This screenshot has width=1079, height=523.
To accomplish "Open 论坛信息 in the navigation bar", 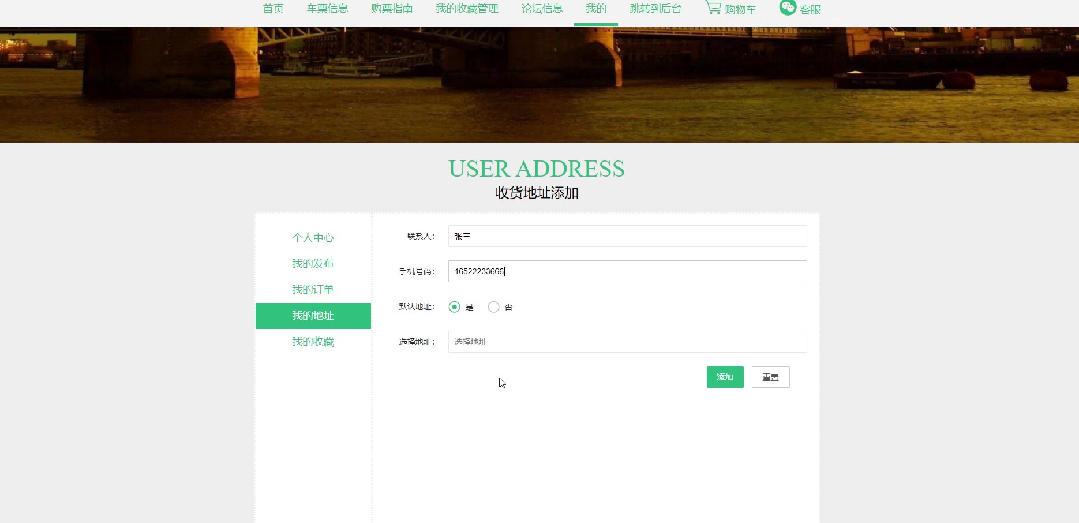I will click(542, 9).
